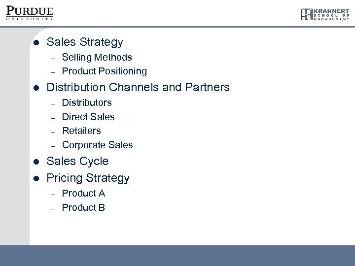
Task: Click the Purdue University logo
Action: [x=30, y=13]
